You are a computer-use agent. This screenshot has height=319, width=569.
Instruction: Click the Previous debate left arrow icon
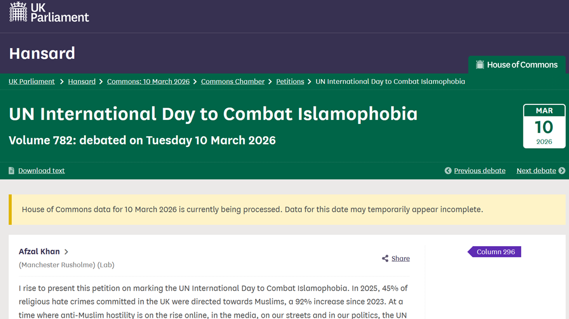448,170
